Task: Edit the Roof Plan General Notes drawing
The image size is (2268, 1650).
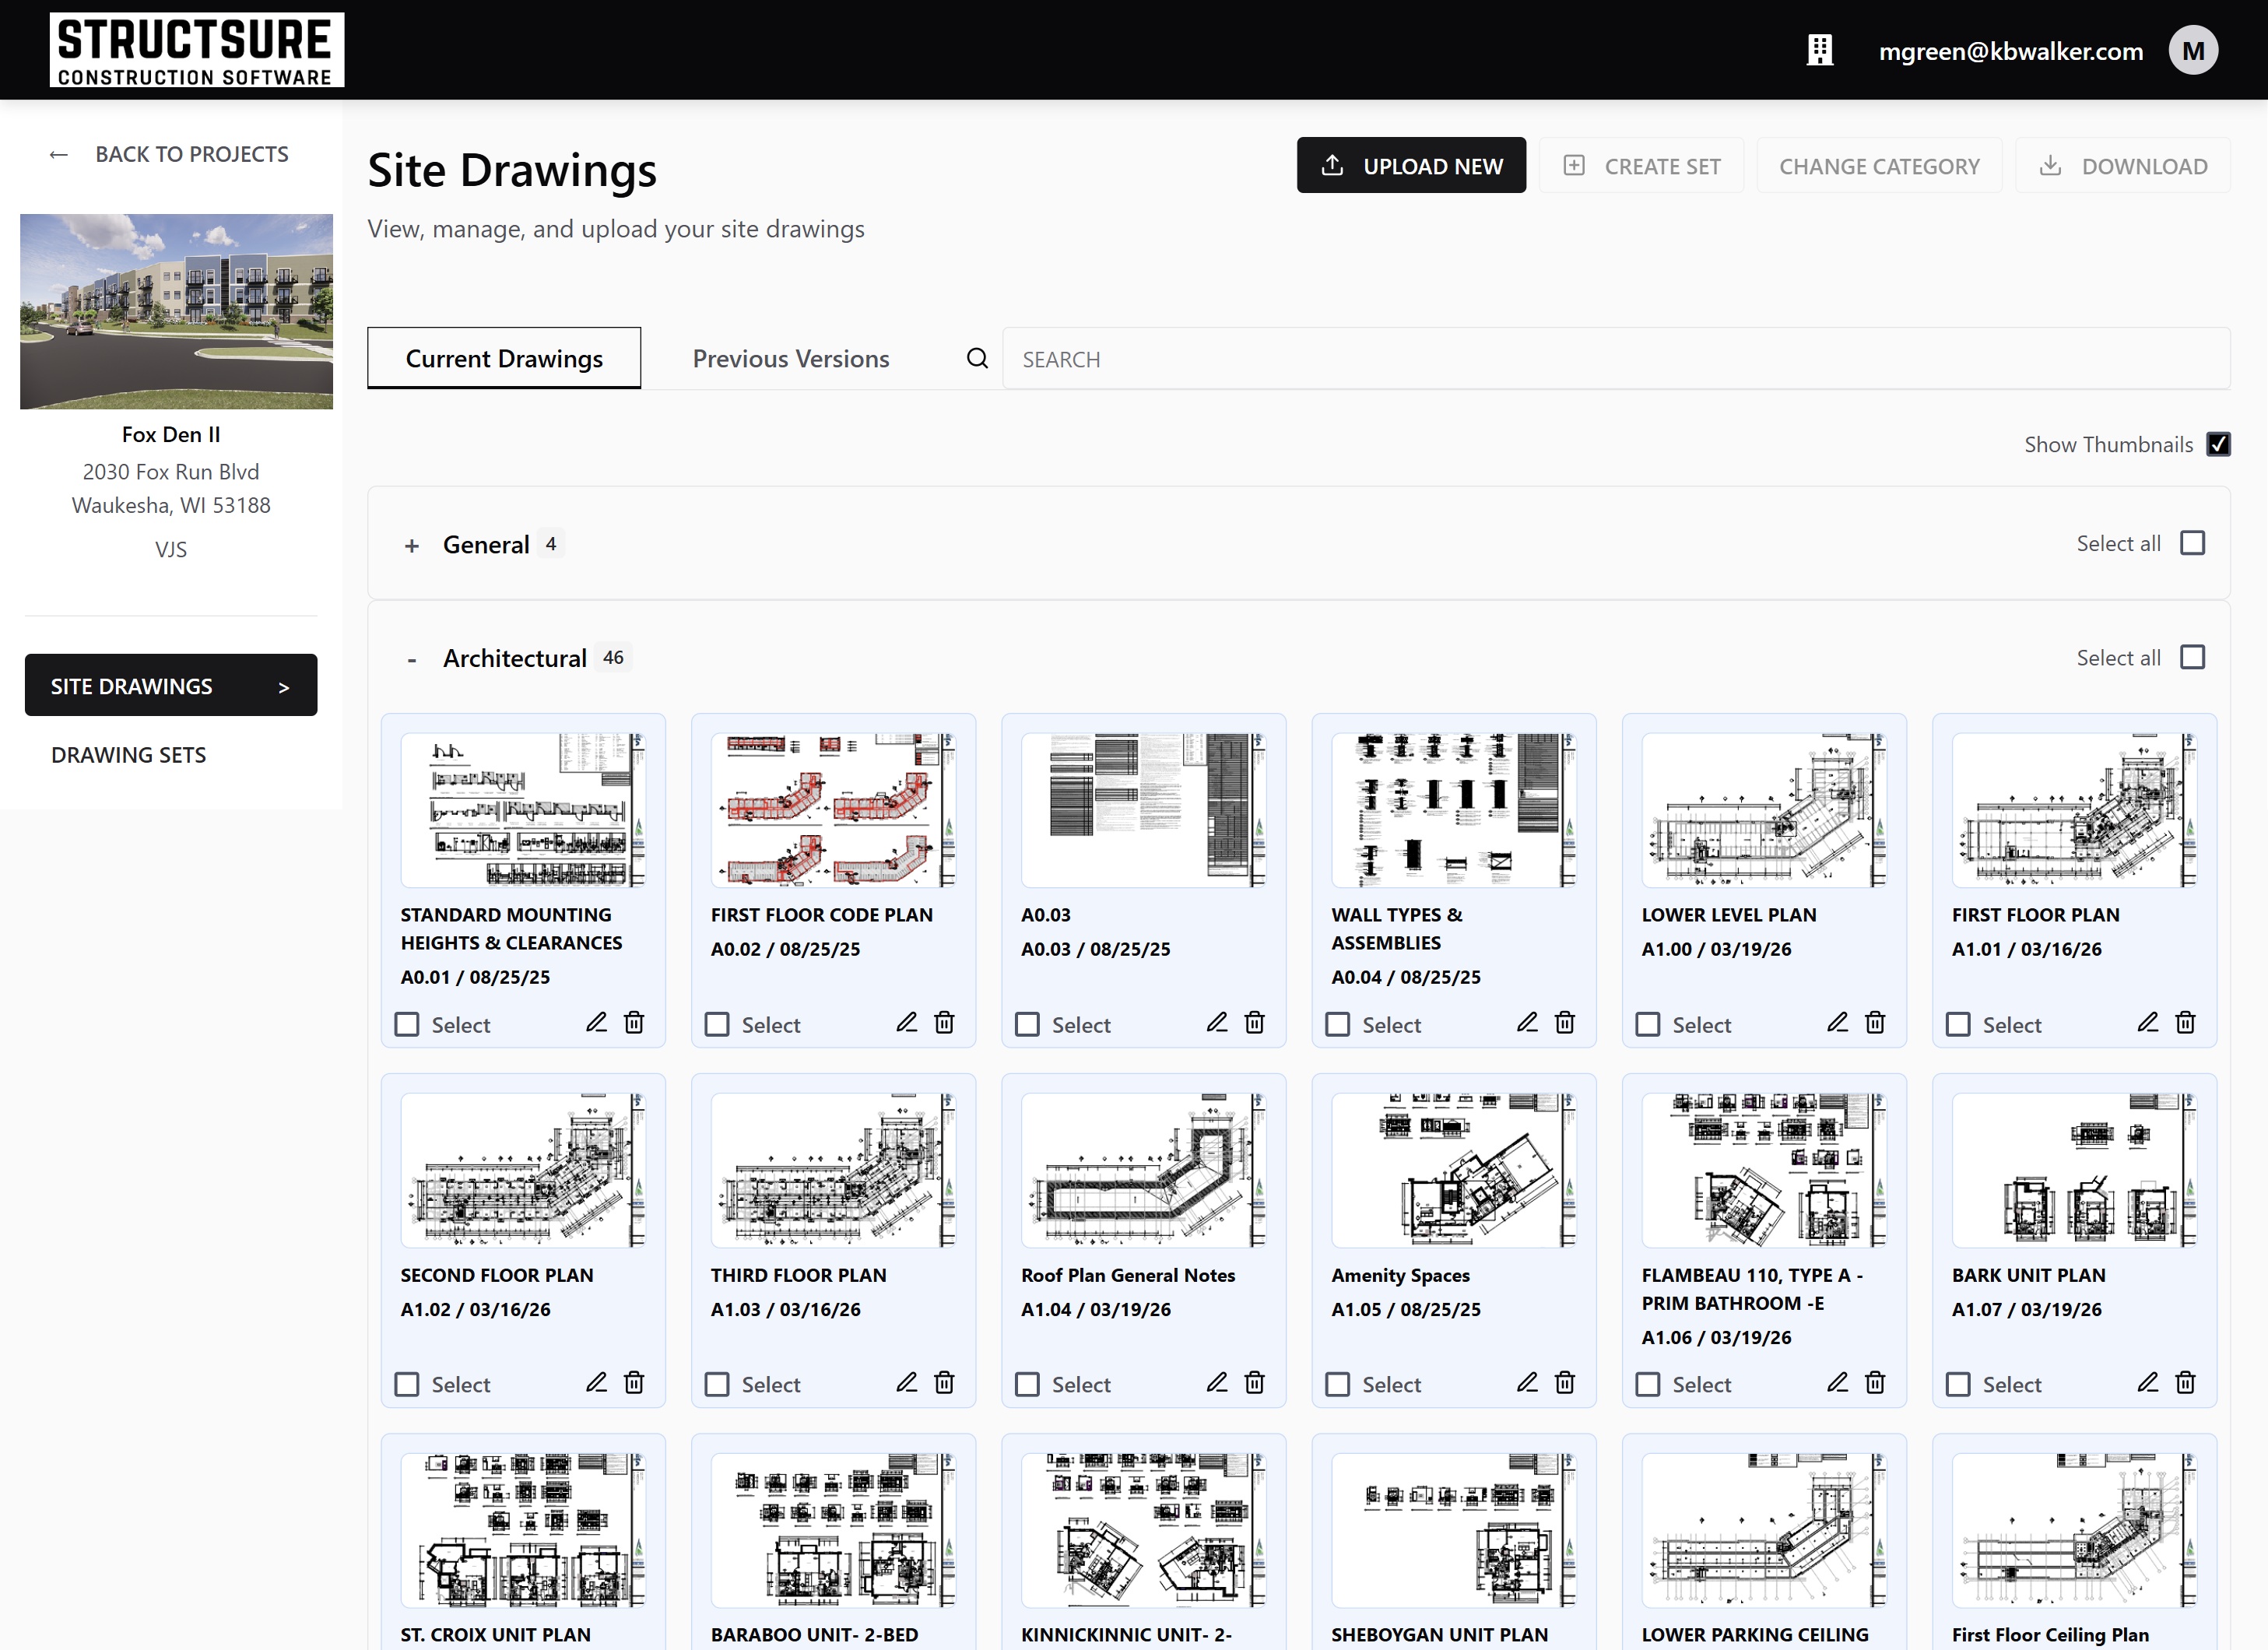Action: pyautogui.click(x=1216, y=1382)
